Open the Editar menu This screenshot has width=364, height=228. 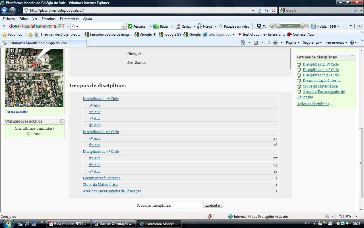click(x=24, y=19)
